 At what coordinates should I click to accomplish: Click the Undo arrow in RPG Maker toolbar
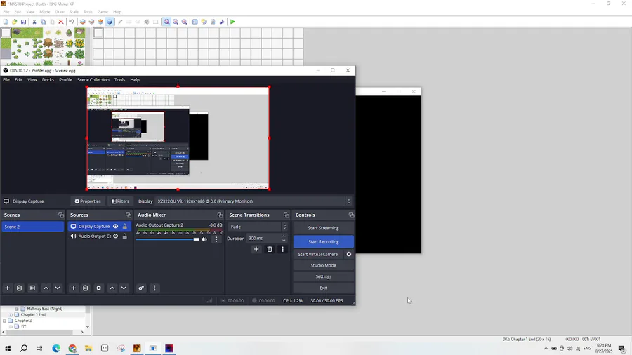[x=72, y=22]
